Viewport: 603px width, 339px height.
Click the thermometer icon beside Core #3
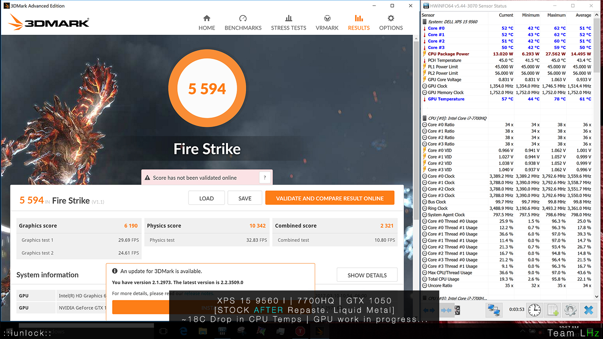pos(425,48)
